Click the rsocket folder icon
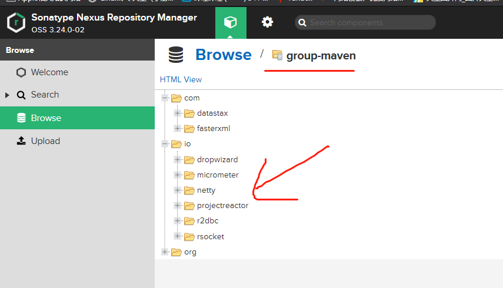503x288 pixels. point(189,237)
